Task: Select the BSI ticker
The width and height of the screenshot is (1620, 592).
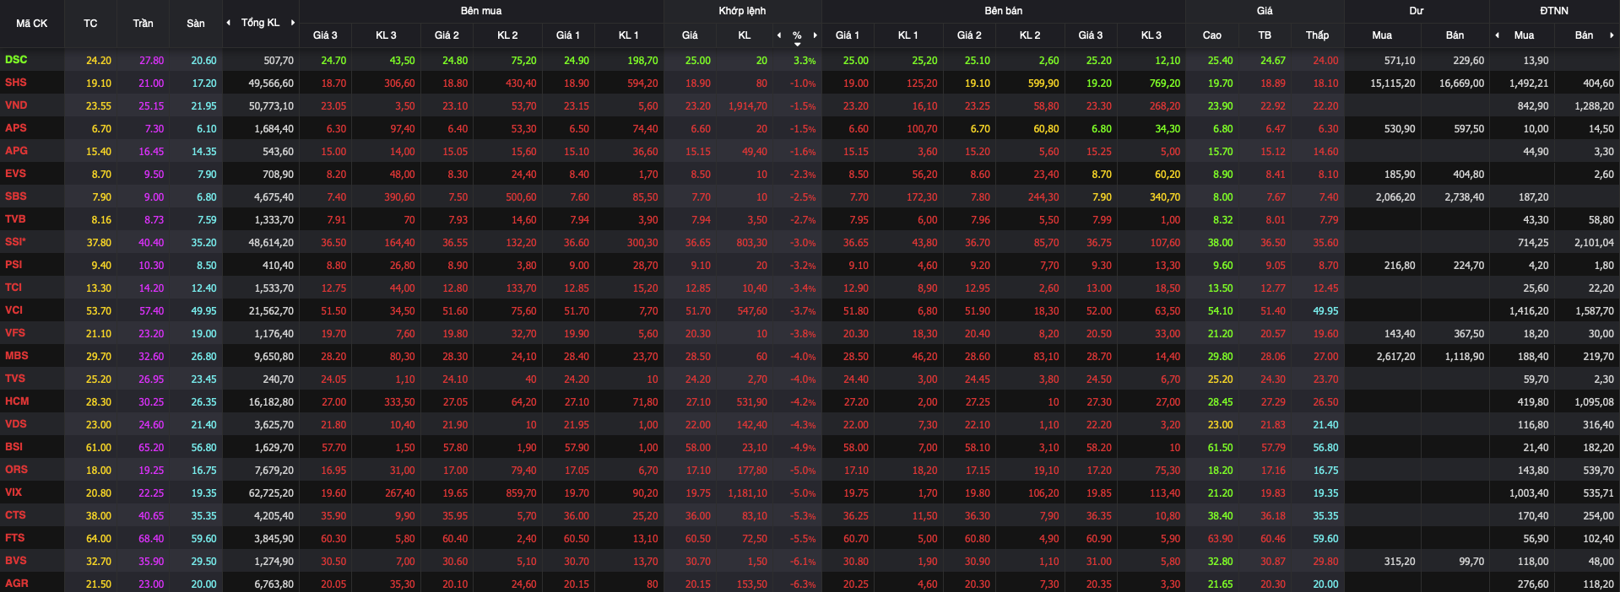Action: [x=14, y=447]
